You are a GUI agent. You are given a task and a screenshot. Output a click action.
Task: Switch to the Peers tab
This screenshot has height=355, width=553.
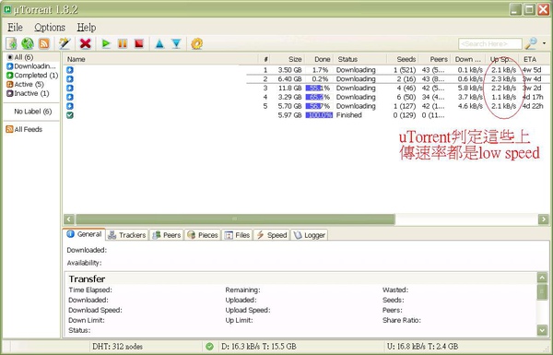[167, 235]
